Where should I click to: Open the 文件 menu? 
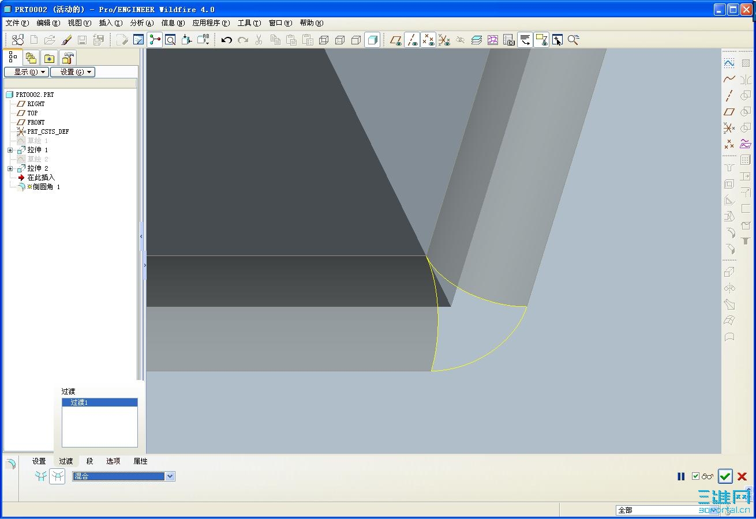click(x=17, y=23)
